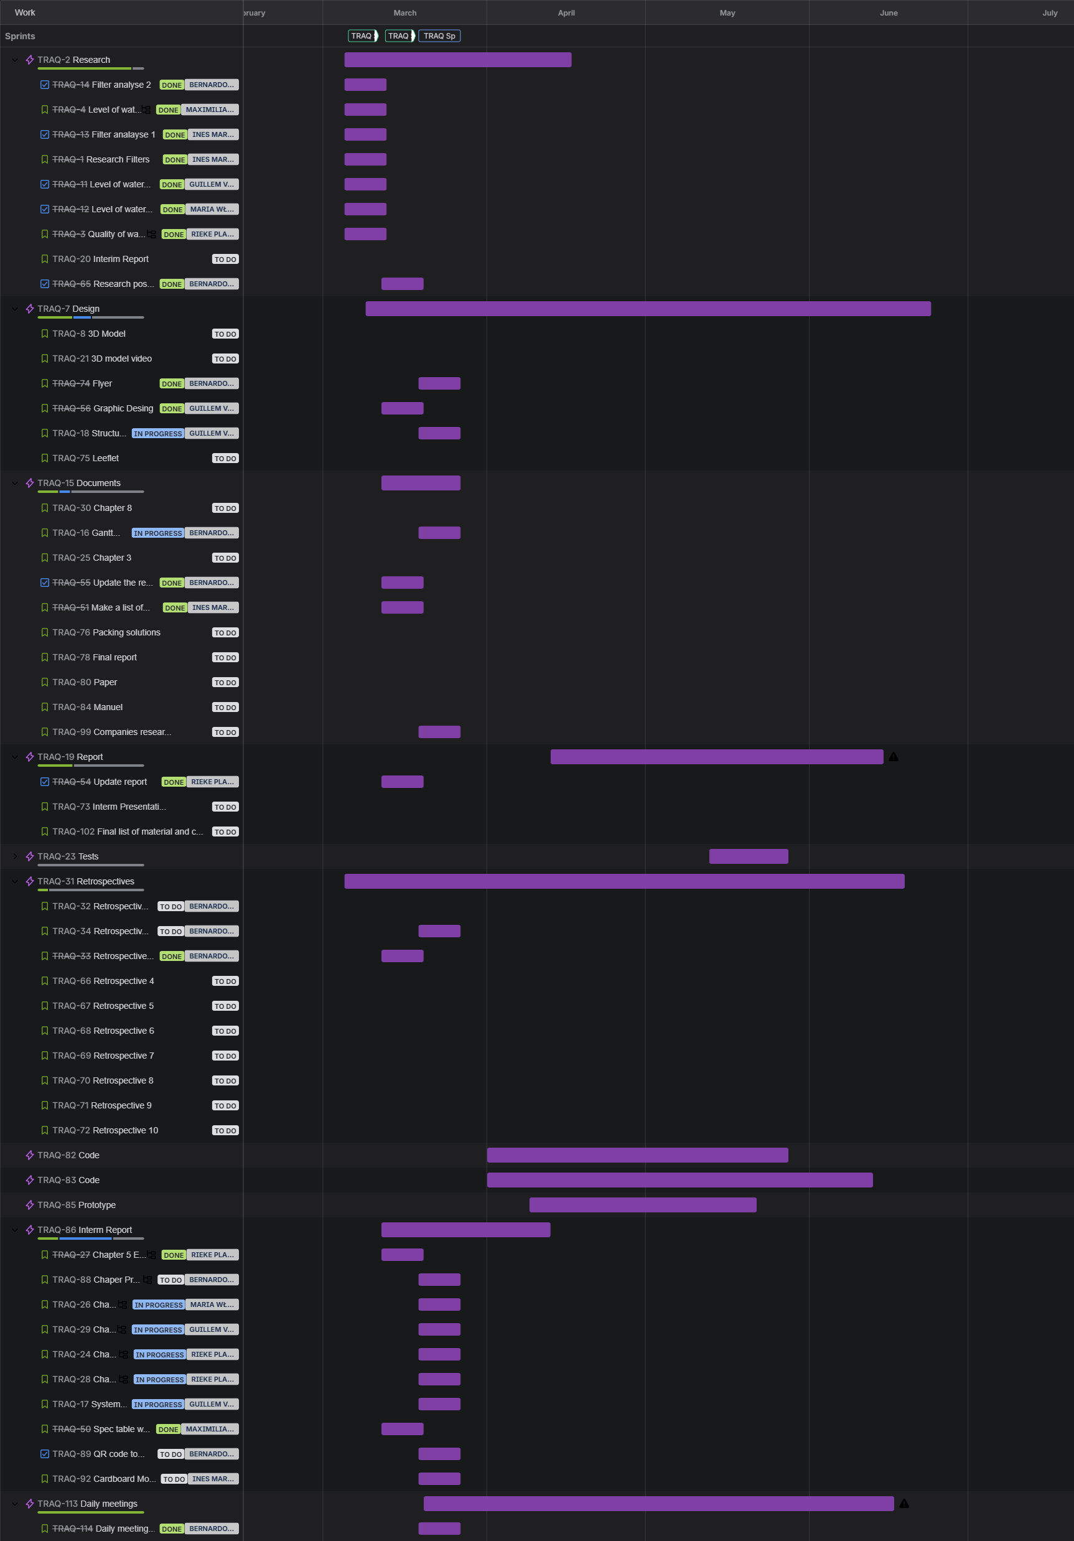Viewport: 1074px width, 1541px height.
Task: Click the IN PROGRESS status on TRAQ-16 Gantt
Action: click(x=157, y=533)
